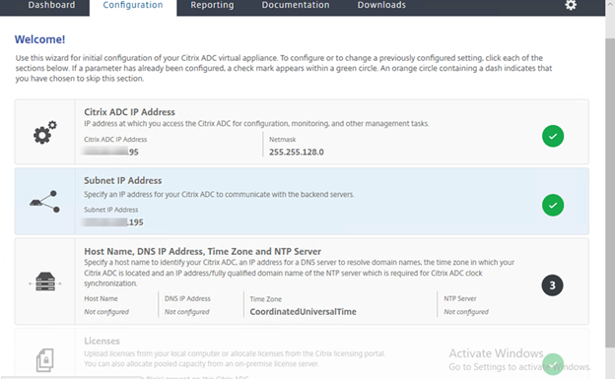Open the Downloads tab

(381, 5)
